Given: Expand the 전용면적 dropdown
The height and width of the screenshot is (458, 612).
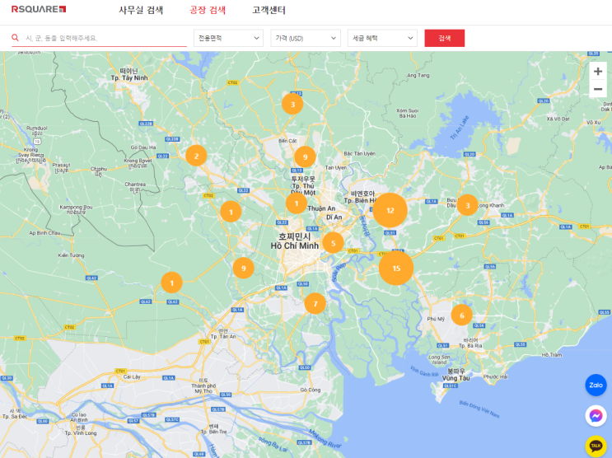Looking at the screenshot, I should (x=229, y=38).
